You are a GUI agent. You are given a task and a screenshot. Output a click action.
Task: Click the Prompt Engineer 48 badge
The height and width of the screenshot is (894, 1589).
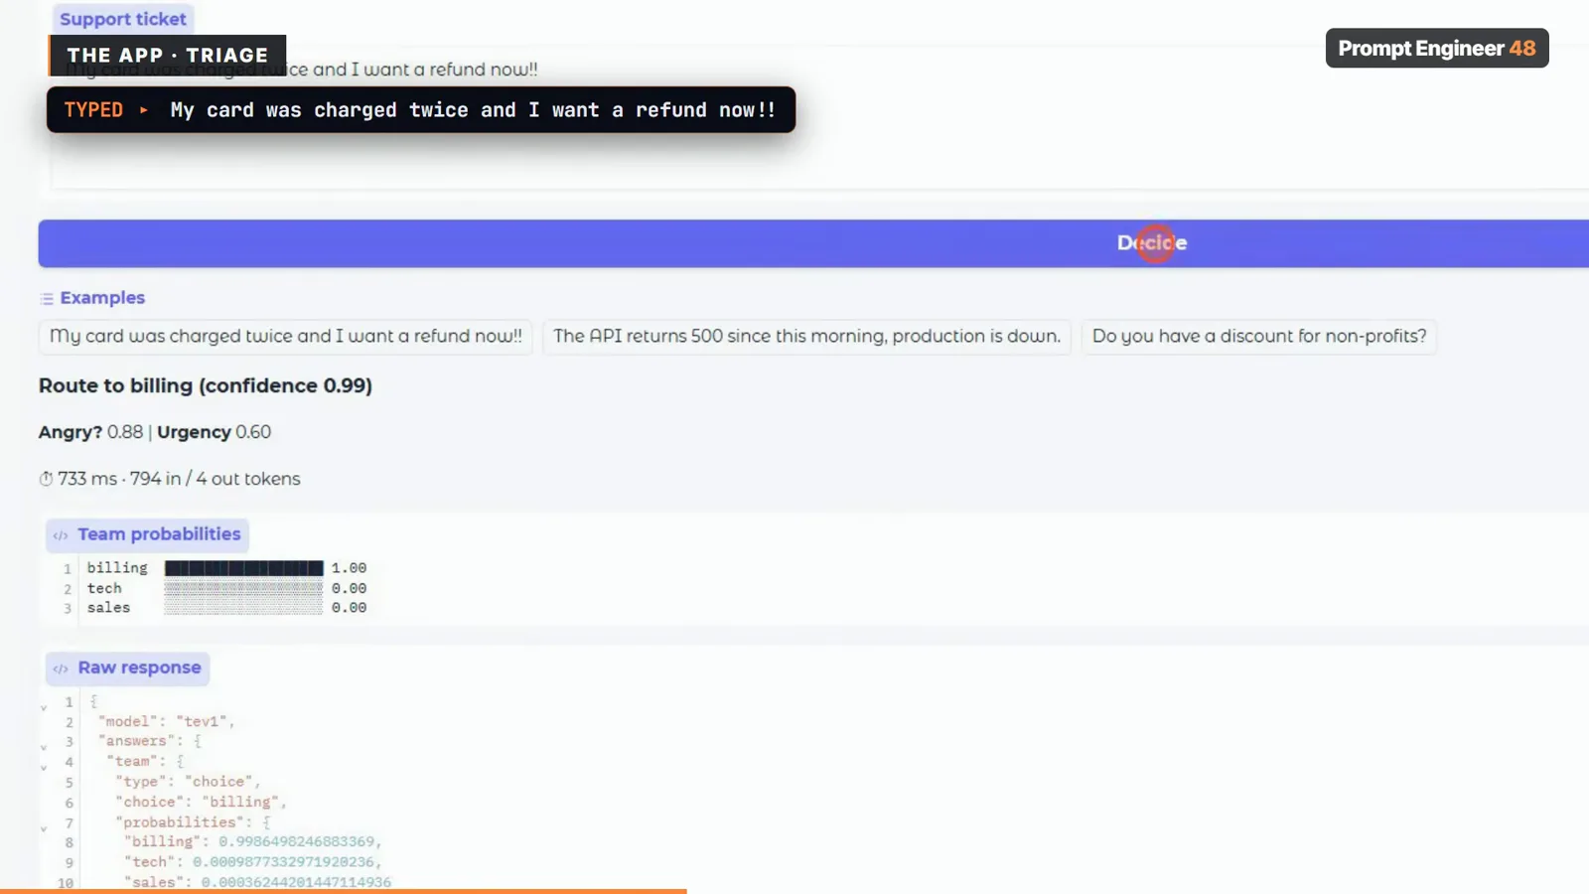(x=1437, y=49)
